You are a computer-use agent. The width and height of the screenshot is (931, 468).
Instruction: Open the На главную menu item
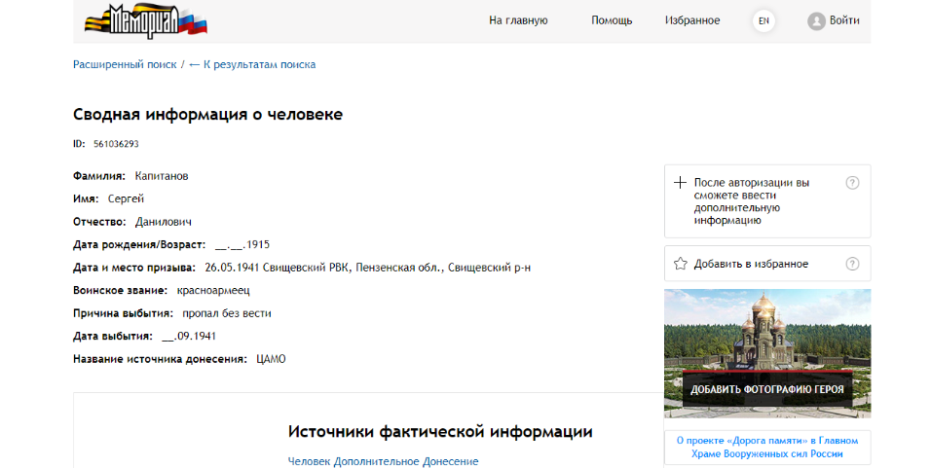(518, 20)
